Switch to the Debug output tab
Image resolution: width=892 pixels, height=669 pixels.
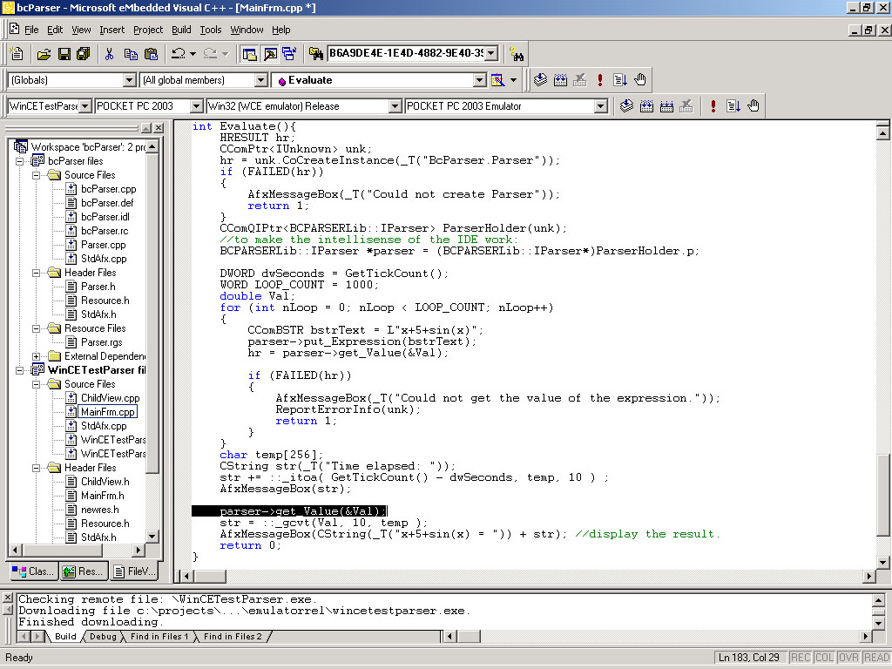(x=103, y=637)
